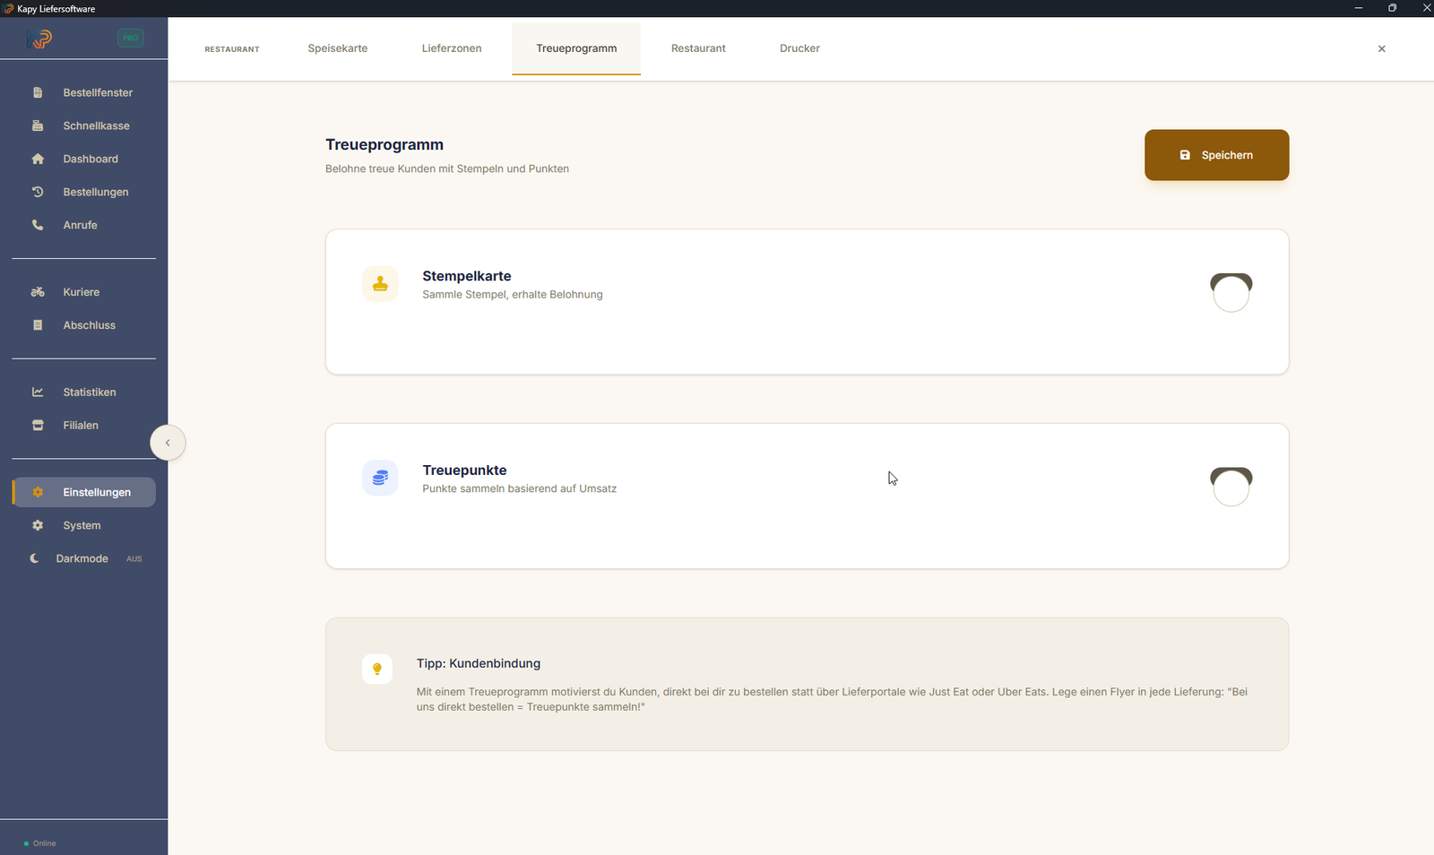1434x855 pixels.
Task: Click the Kuriere motorcycle icon
Action: [38, 292]
